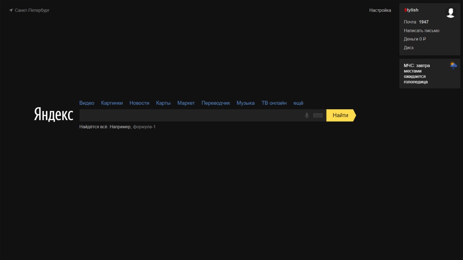Click the Яндекс logo

[54, 114]
